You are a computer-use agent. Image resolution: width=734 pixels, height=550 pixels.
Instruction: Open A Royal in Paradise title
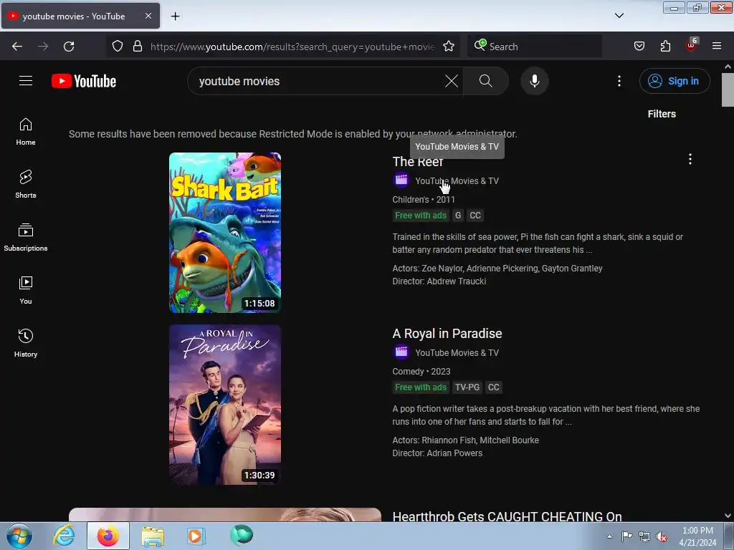coord(447,334)
